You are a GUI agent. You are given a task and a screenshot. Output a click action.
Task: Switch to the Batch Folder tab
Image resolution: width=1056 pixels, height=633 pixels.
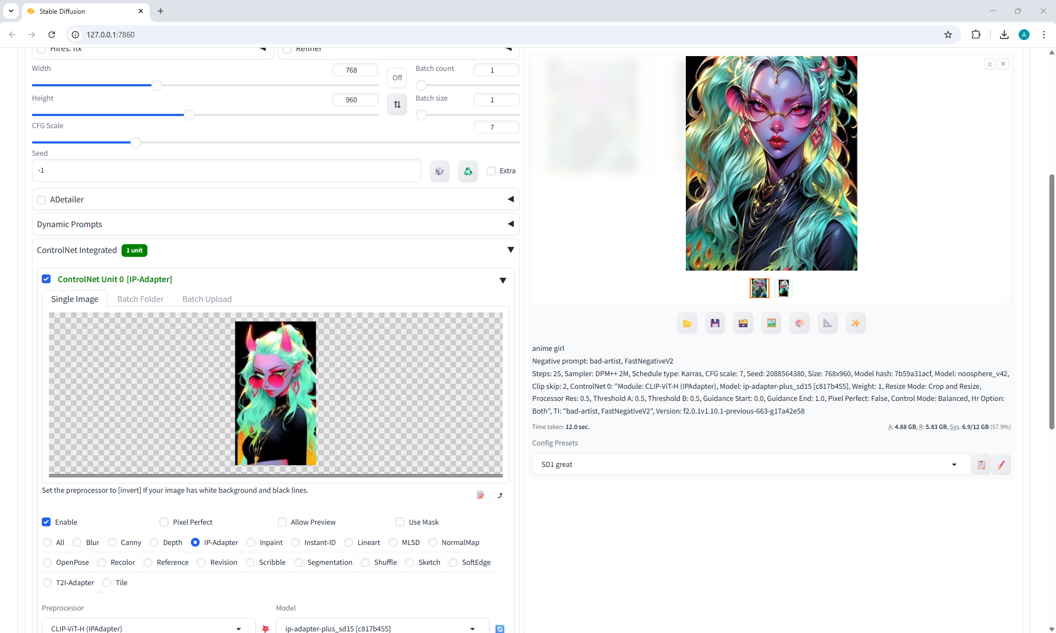pyautogui.click(x=140, y=299)
